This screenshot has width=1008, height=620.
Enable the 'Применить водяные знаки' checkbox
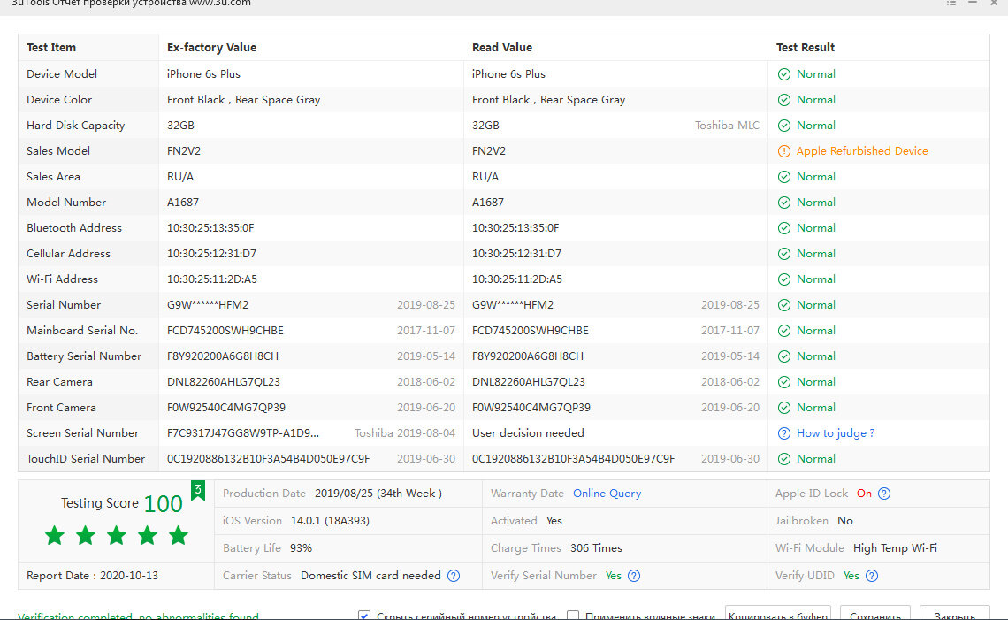[x=573, y=616]
